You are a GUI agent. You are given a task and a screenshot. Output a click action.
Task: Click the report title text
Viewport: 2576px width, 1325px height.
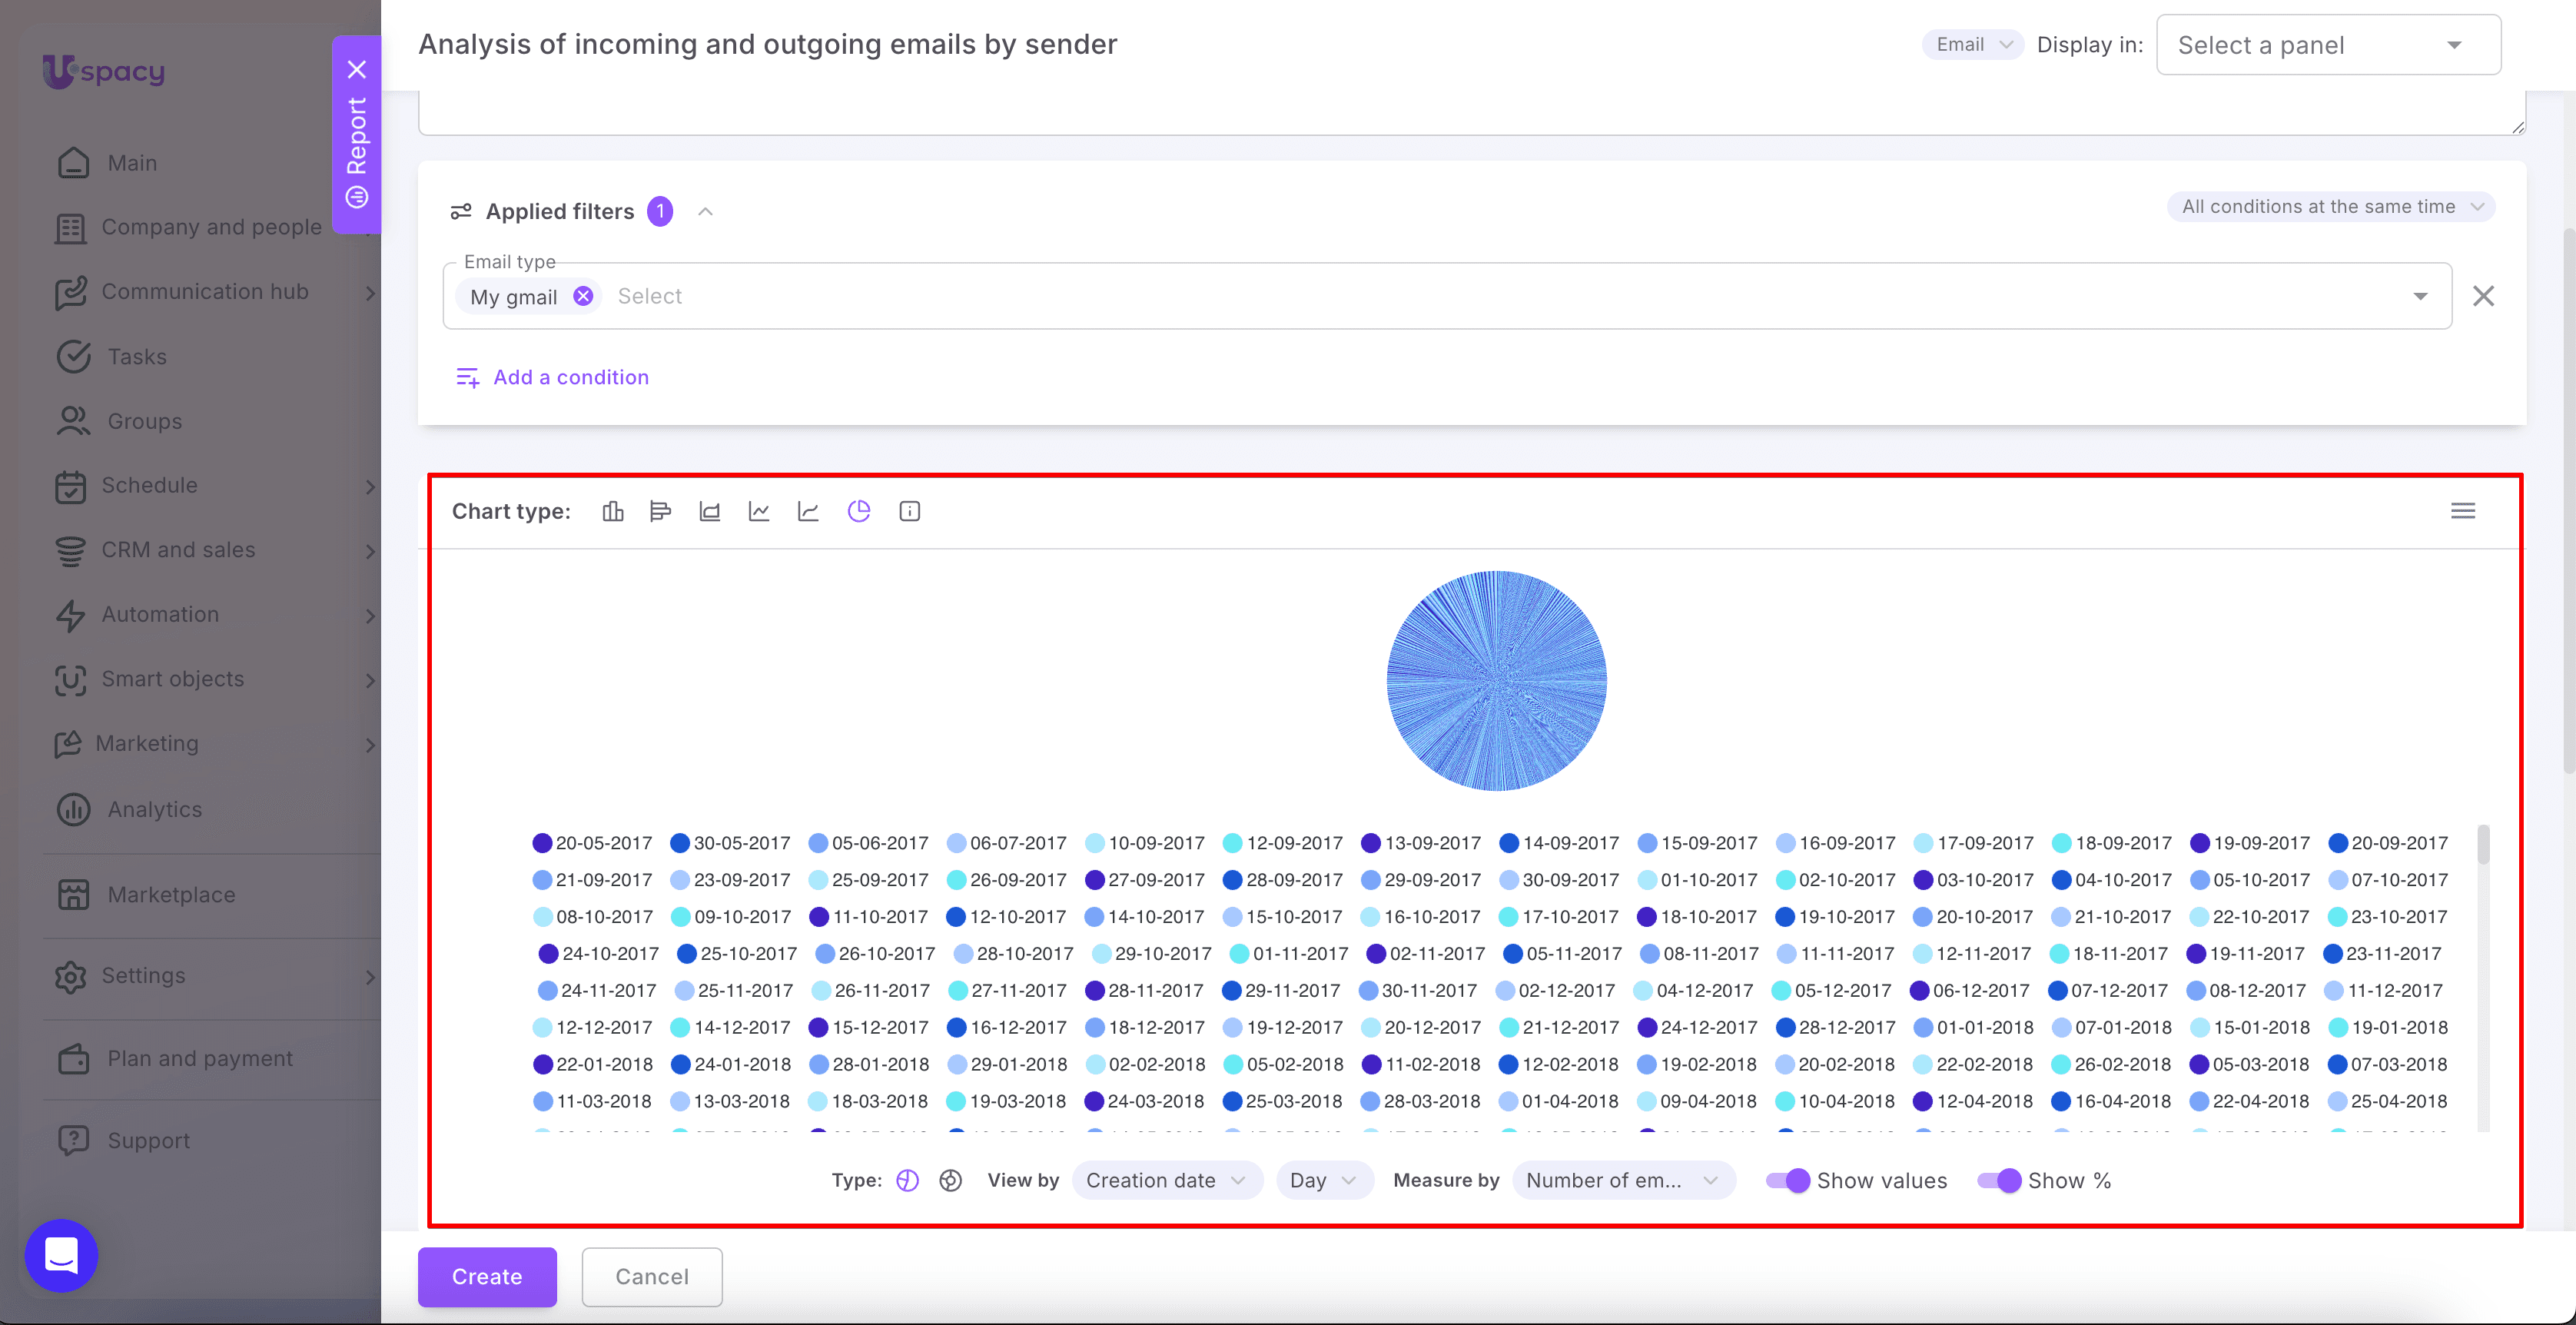768,44
